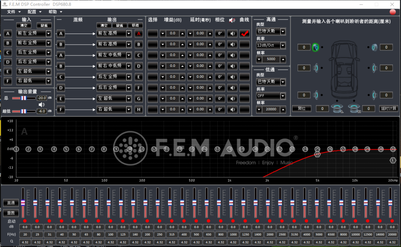
Task: Toggle phase 0° for output channel E
Action: click(220, 77)
